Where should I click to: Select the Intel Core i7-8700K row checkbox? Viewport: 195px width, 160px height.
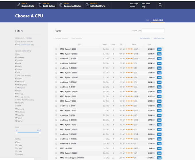(56, 58)
